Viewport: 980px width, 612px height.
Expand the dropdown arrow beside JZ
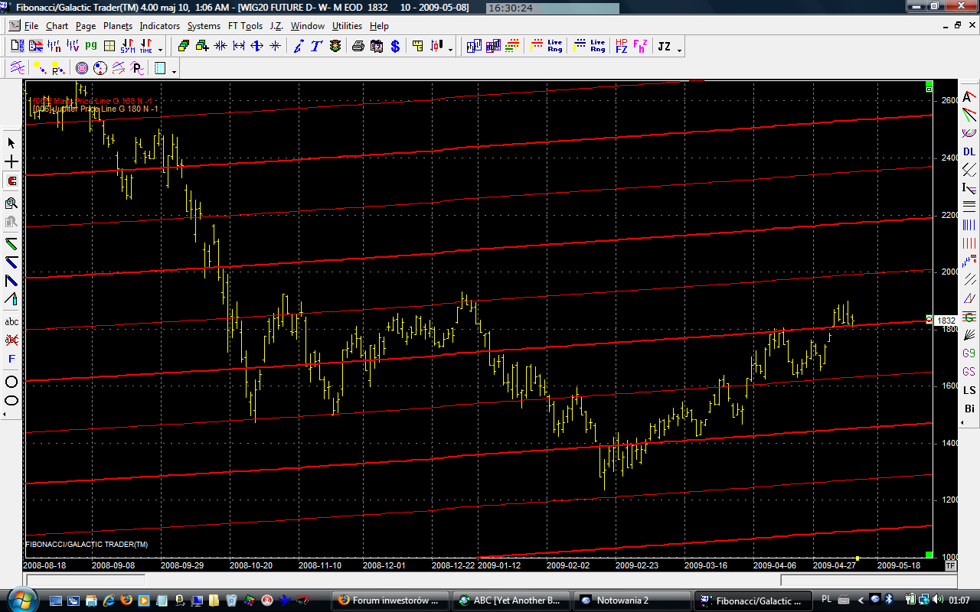679,50
